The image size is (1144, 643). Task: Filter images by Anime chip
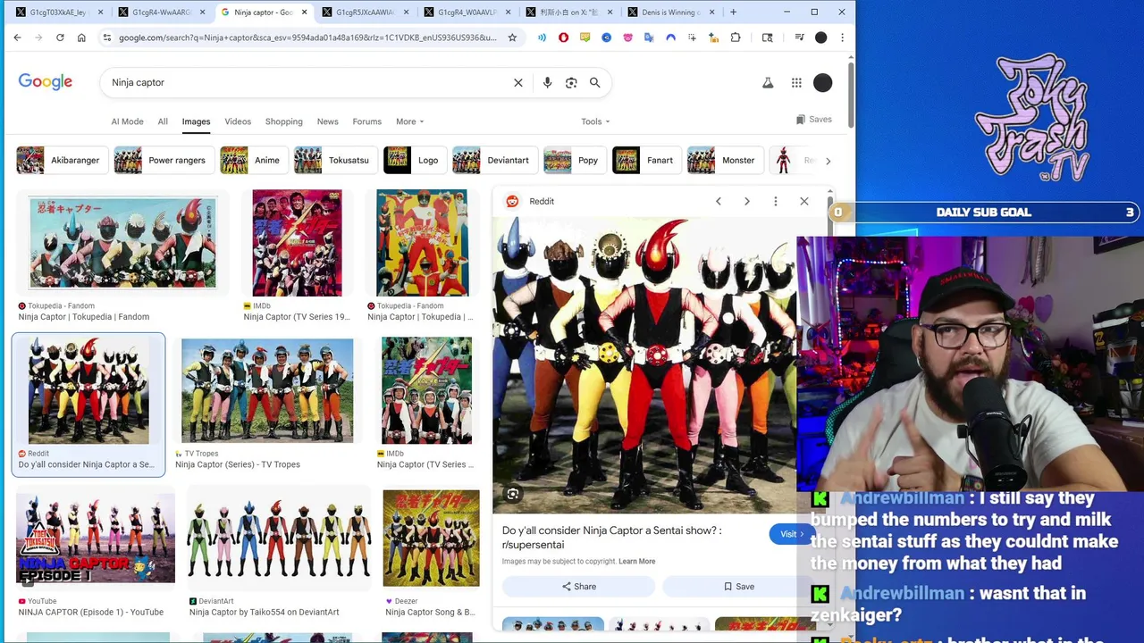click(x=254, y=160)
